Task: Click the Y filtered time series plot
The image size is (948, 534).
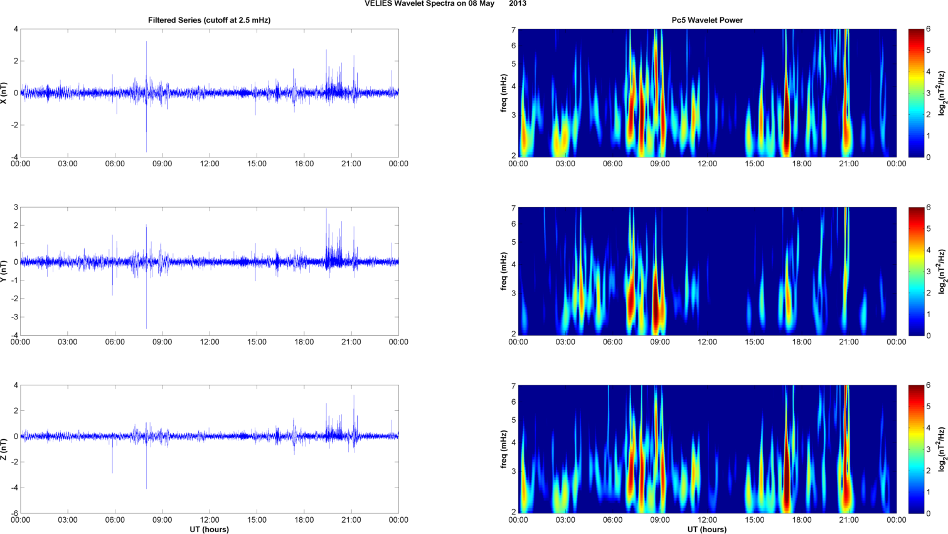Action: (x=210, y=271)
